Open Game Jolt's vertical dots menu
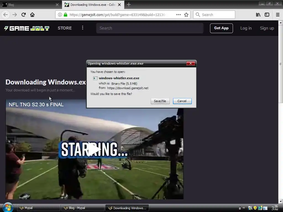Image resolution: width=283 pixels, height=212 pixels. (x=83, y=28)
